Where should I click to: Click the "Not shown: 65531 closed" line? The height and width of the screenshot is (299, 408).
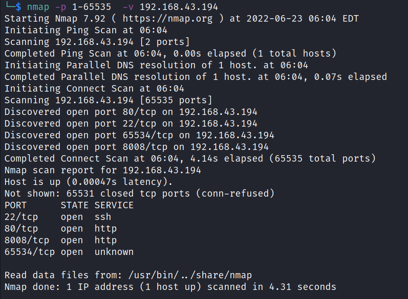click(x=139, y=194)
